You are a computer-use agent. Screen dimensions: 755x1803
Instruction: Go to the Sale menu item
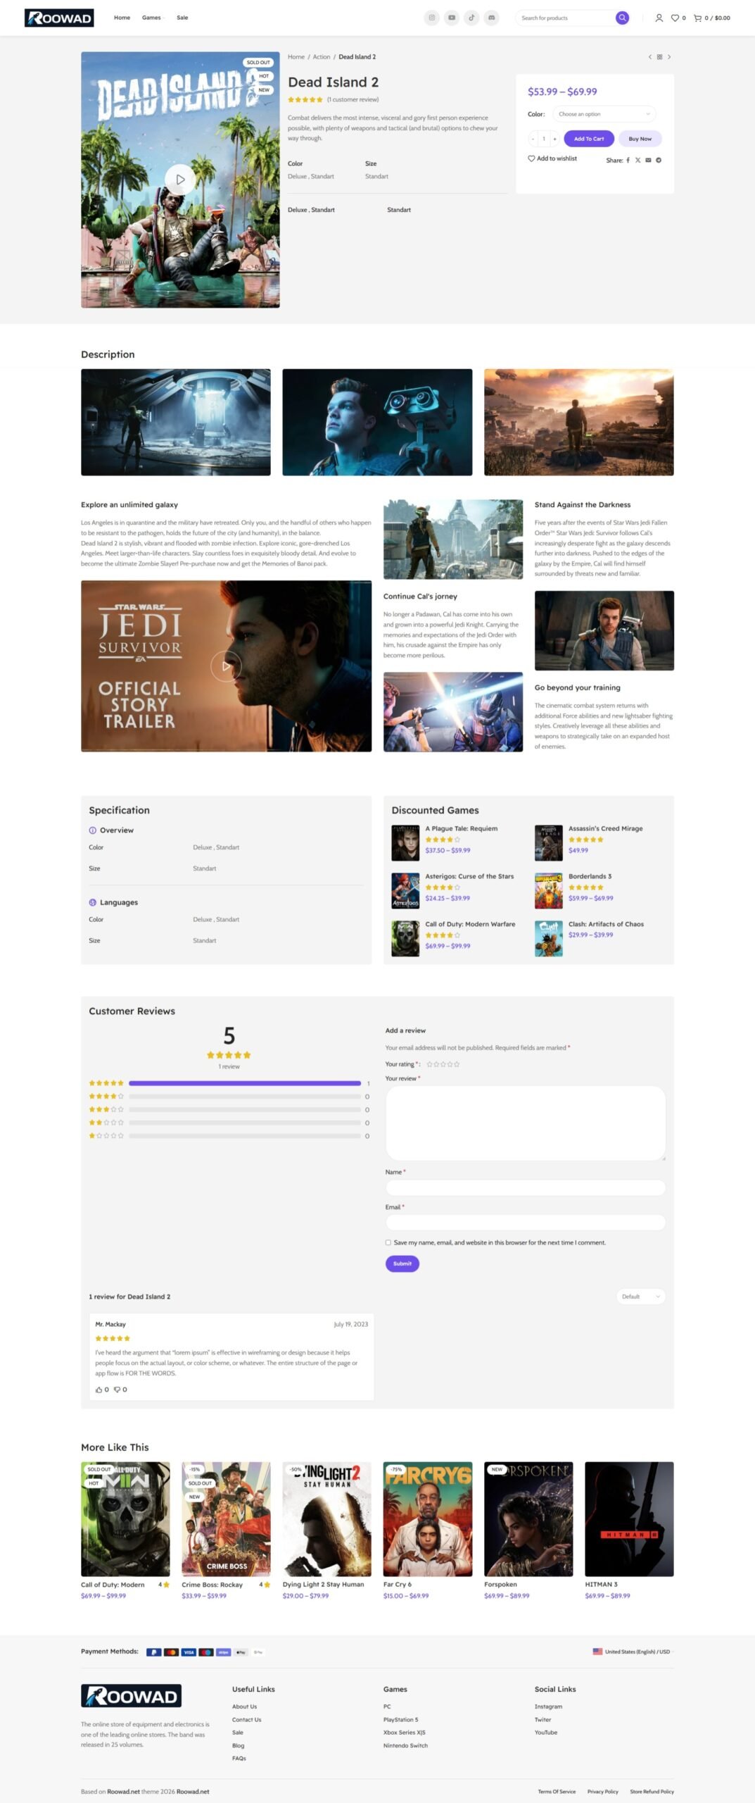click(x=182, y=18)
